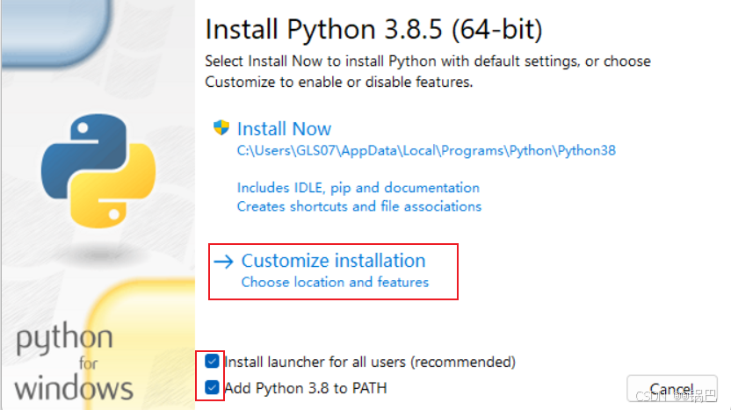Click the "Install launcher for all users (recommended)" label
This screenshot has height=410, width=731.
point(370,362)
